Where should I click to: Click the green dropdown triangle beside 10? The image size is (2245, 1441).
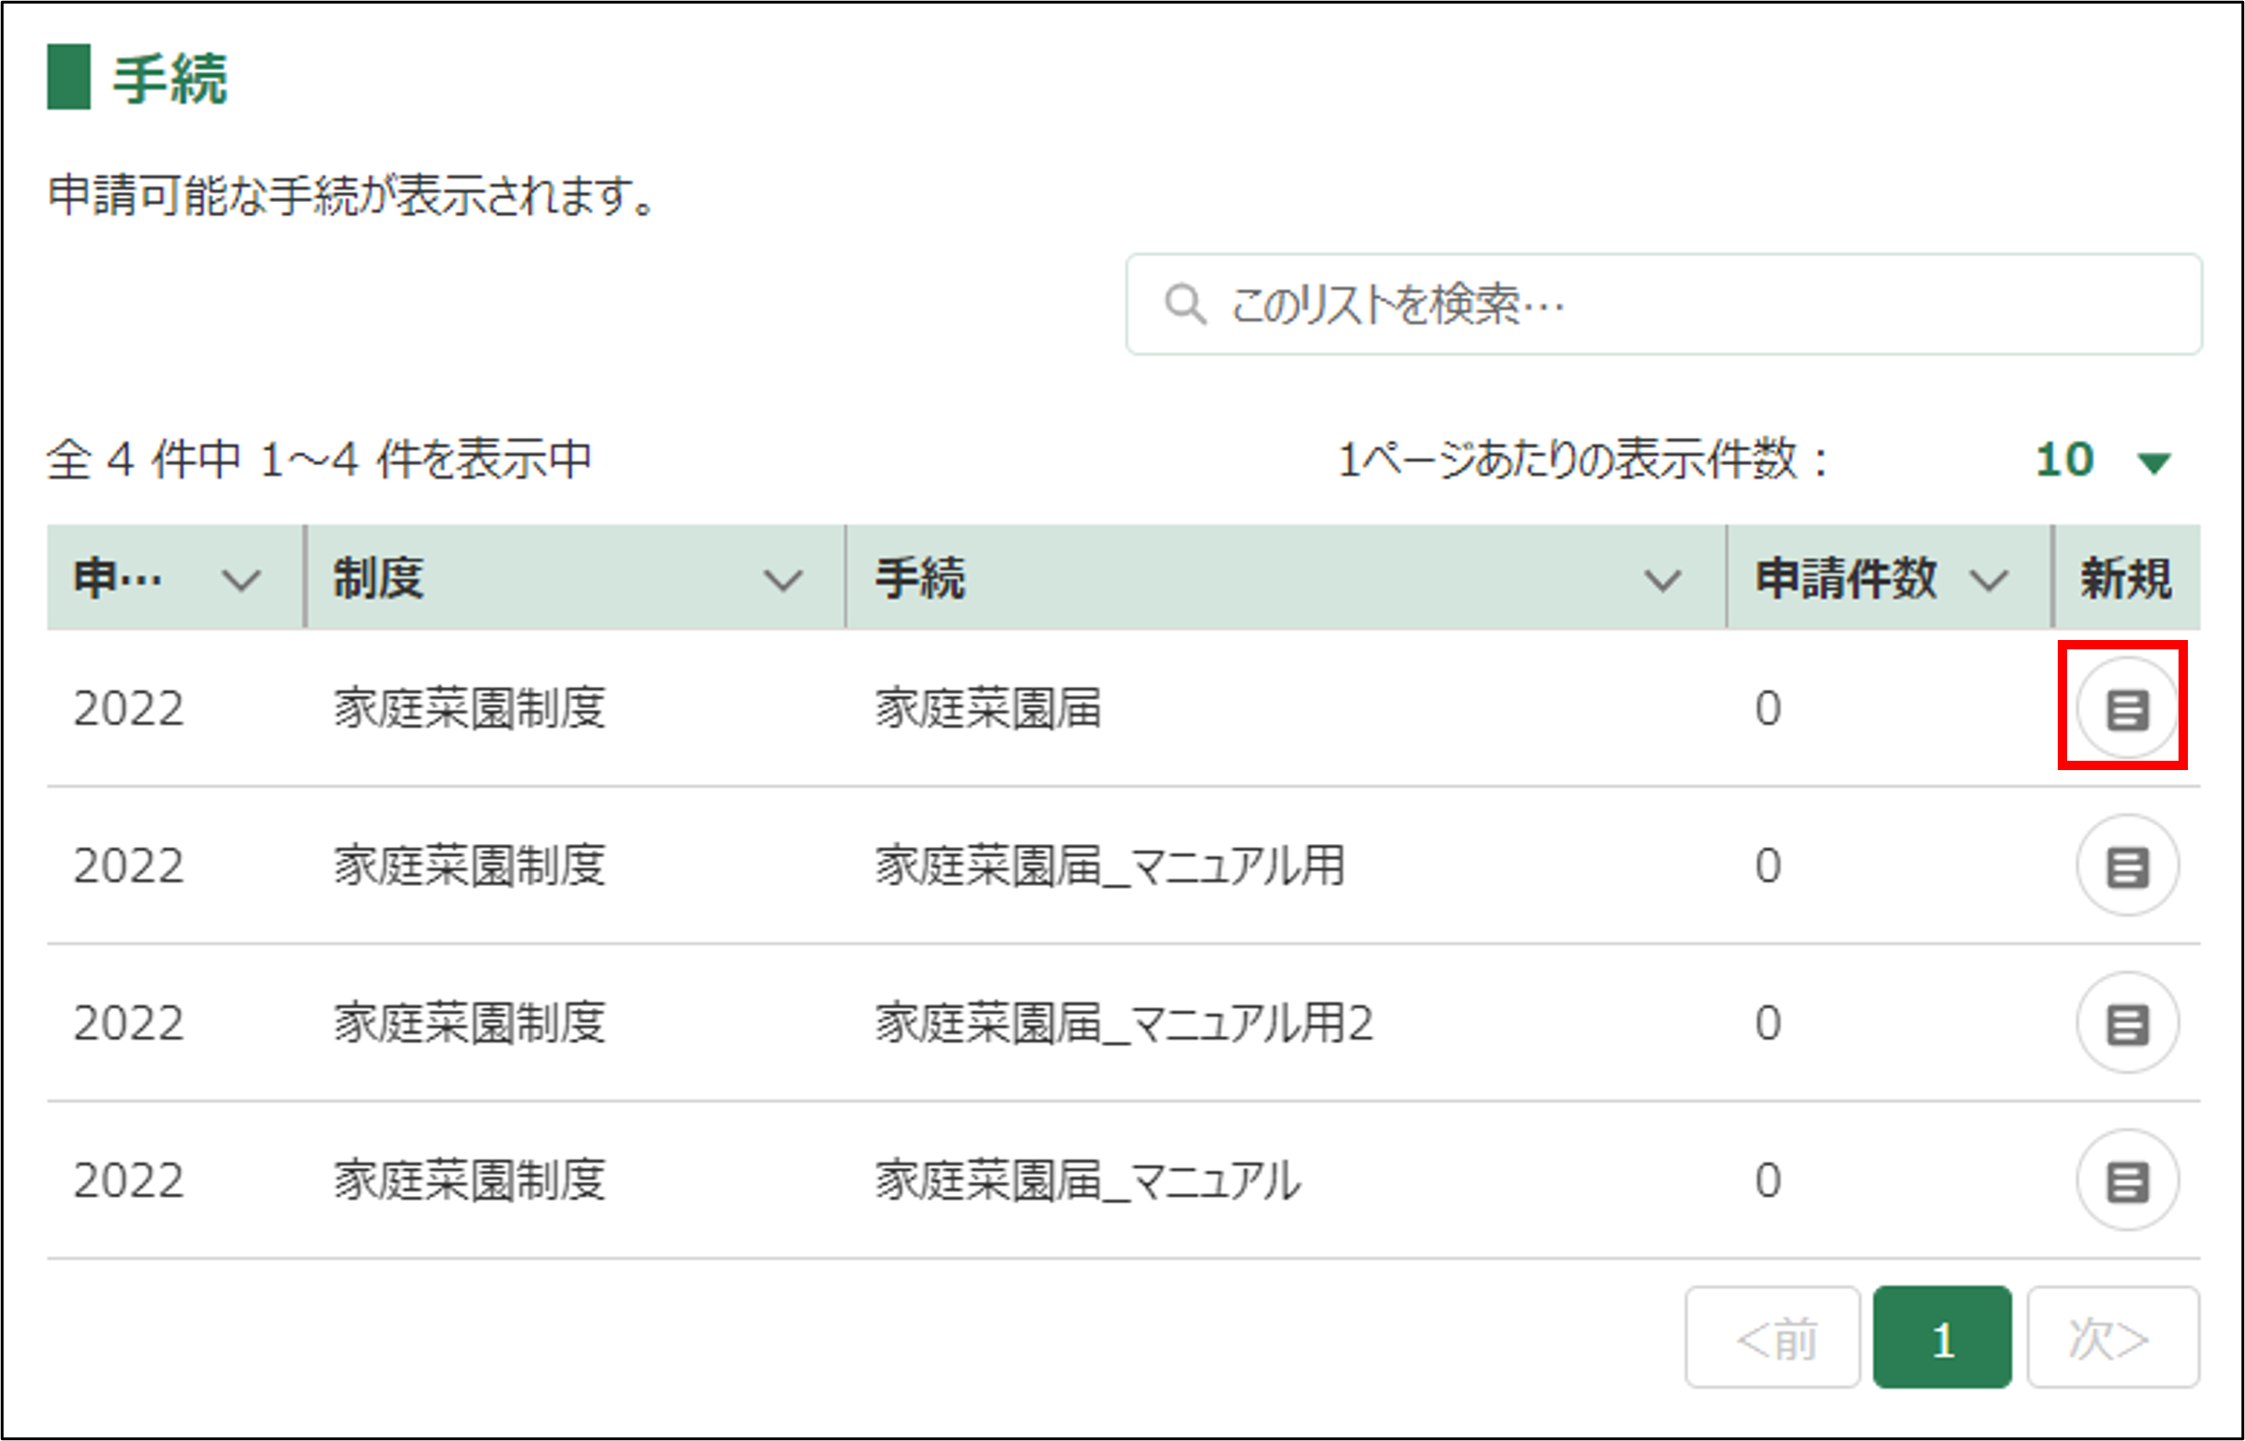(2154, 462)
